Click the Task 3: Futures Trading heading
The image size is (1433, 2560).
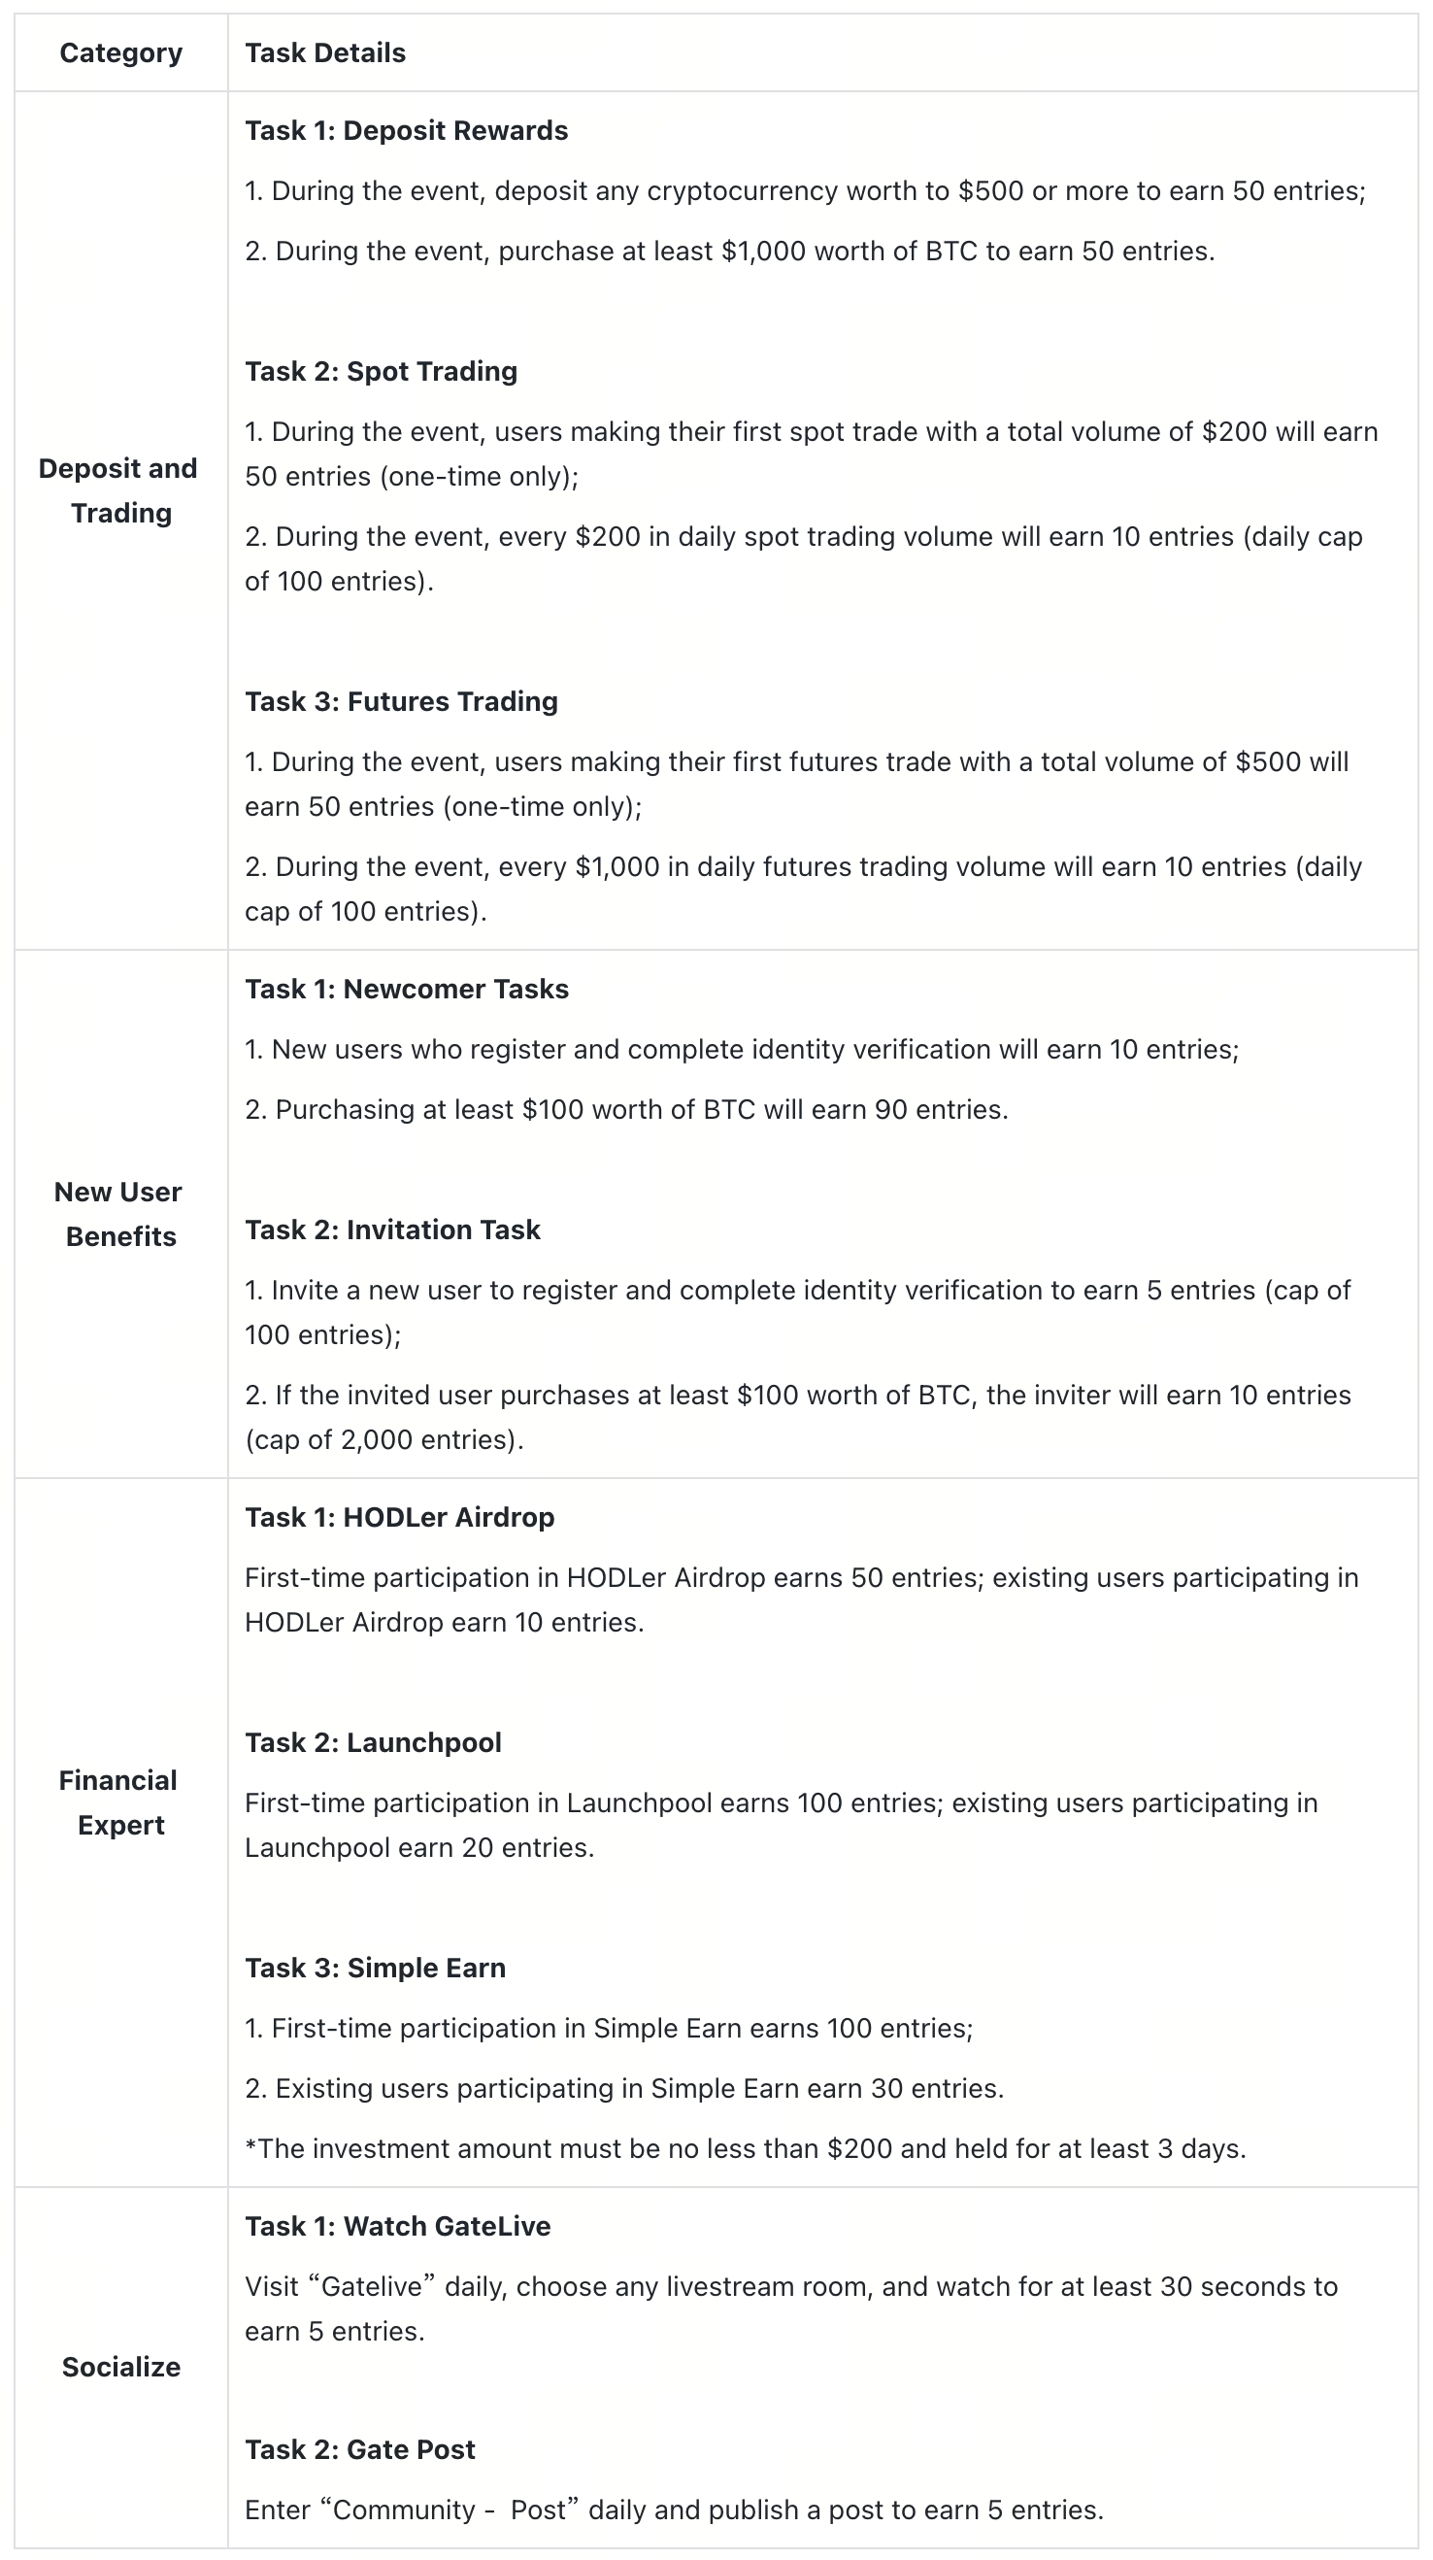[x=402, y=700]
